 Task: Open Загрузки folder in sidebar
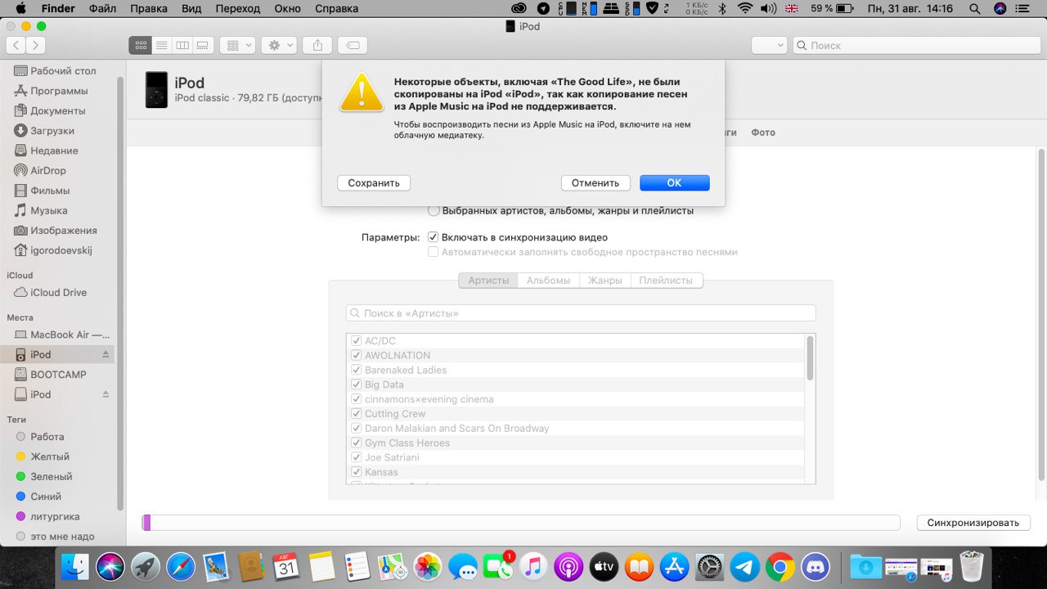click(x=52, y=131)
